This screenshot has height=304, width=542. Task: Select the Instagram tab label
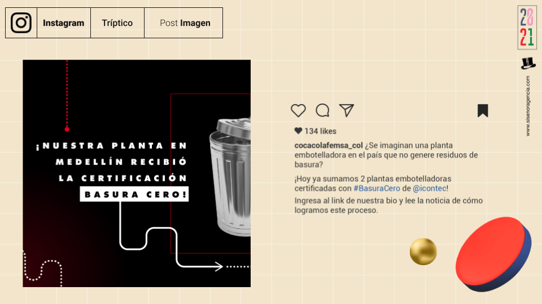(64, 23)
